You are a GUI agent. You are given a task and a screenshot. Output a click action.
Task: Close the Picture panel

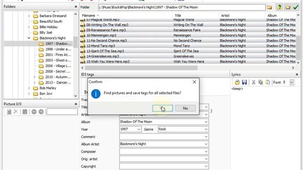click(x=76, y=104)
